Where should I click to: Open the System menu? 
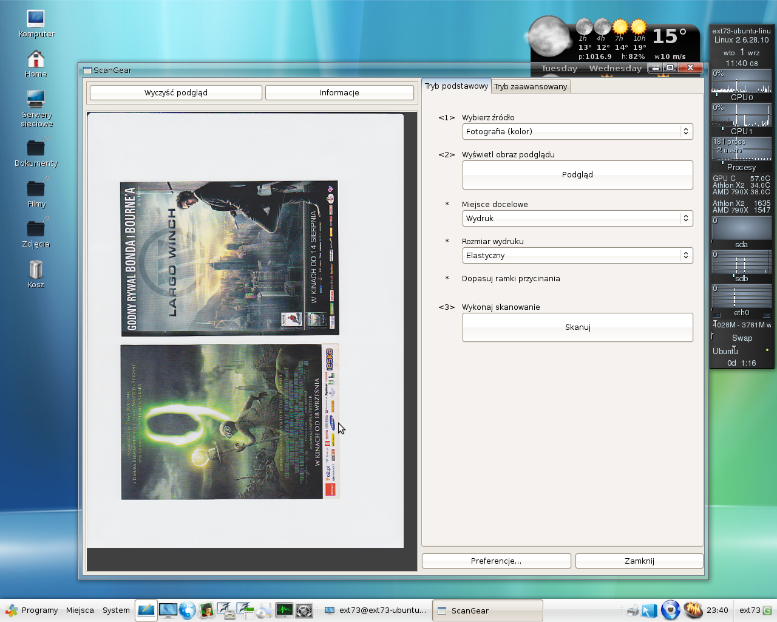[116, 610]
